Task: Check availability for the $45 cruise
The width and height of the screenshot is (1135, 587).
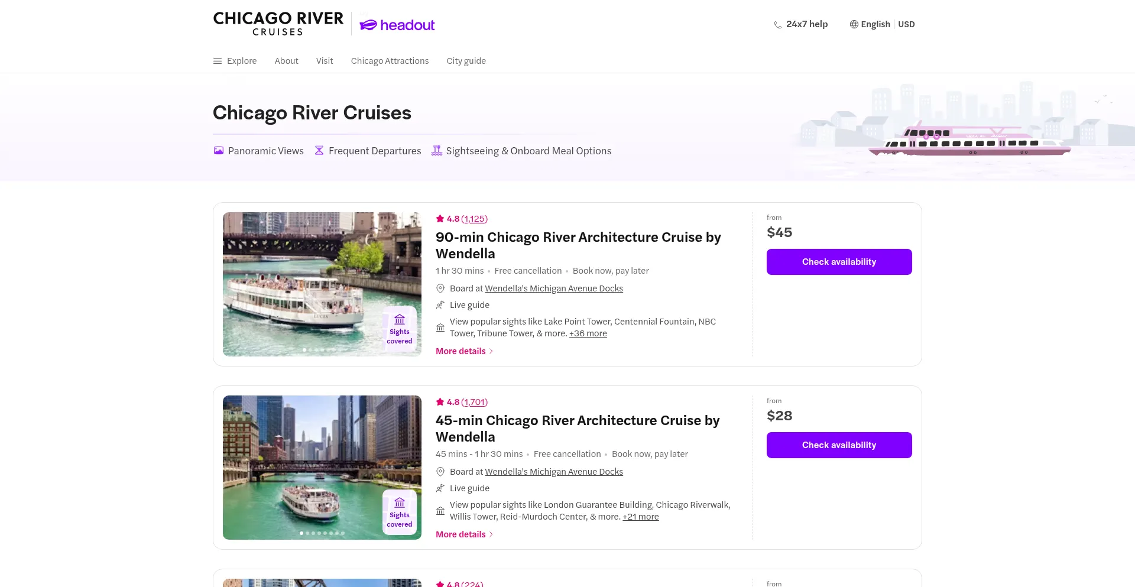Action: pos(839,262)
